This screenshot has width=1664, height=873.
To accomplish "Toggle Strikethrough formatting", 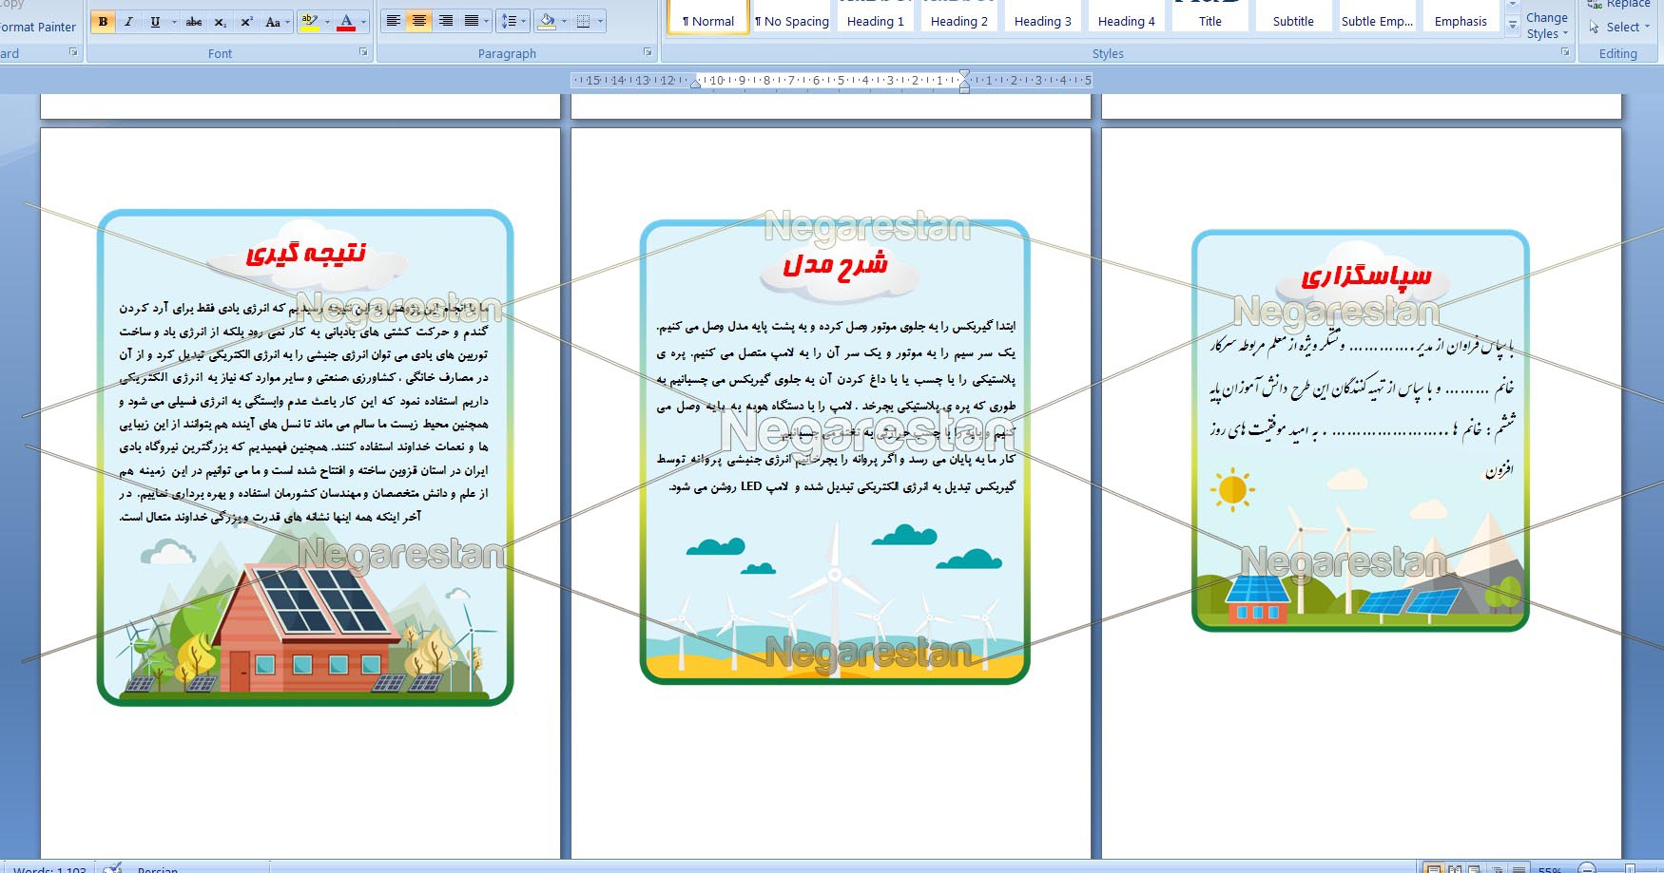I will click(x=194, y=21).
